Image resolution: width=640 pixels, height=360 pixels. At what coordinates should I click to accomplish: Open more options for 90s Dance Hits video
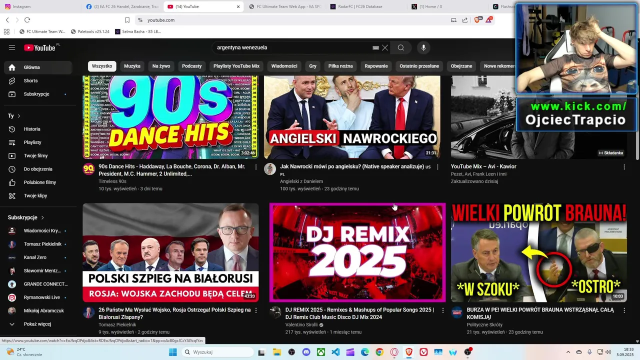coord(256,167)
